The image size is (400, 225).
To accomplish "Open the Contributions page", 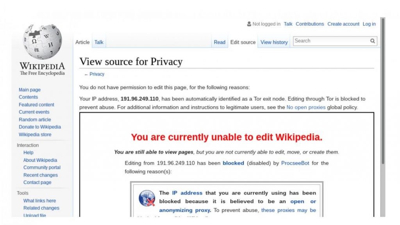I will 310,24.
